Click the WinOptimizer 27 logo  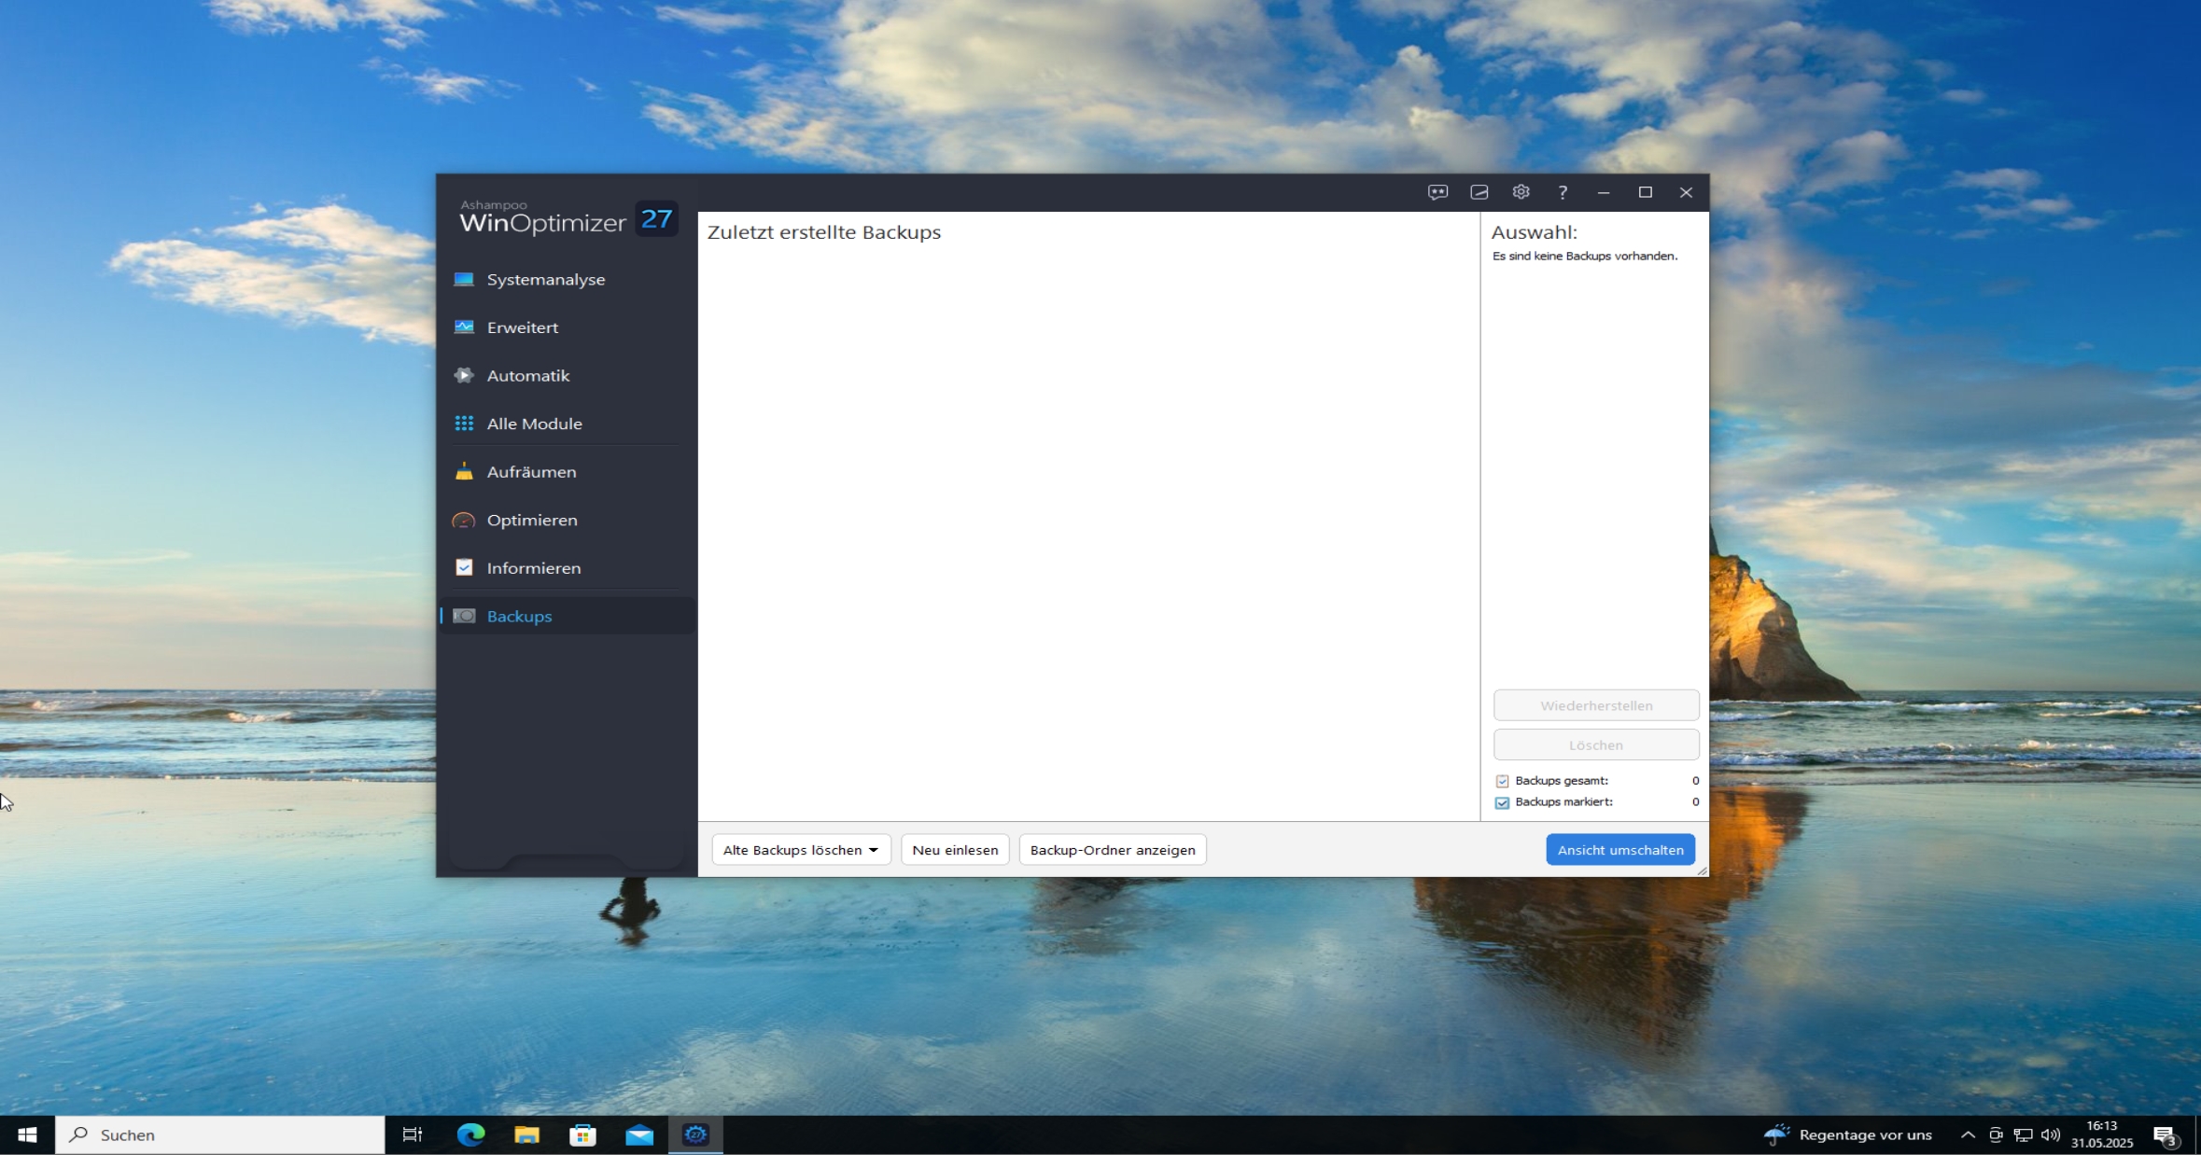click(568, 219)
